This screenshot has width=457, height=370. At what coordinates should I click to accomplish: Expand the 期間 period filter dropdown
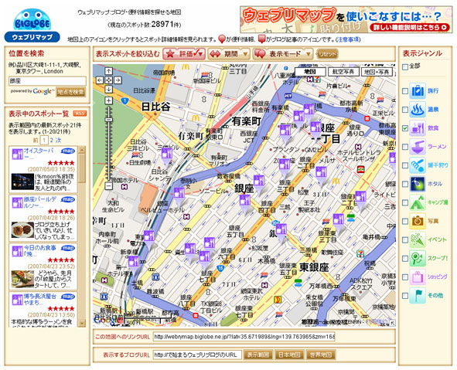(x=229, y=54)
